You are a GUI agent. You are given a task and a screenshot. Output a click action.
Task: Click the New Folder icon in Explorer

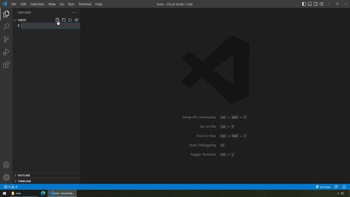[x=63, y=20]
